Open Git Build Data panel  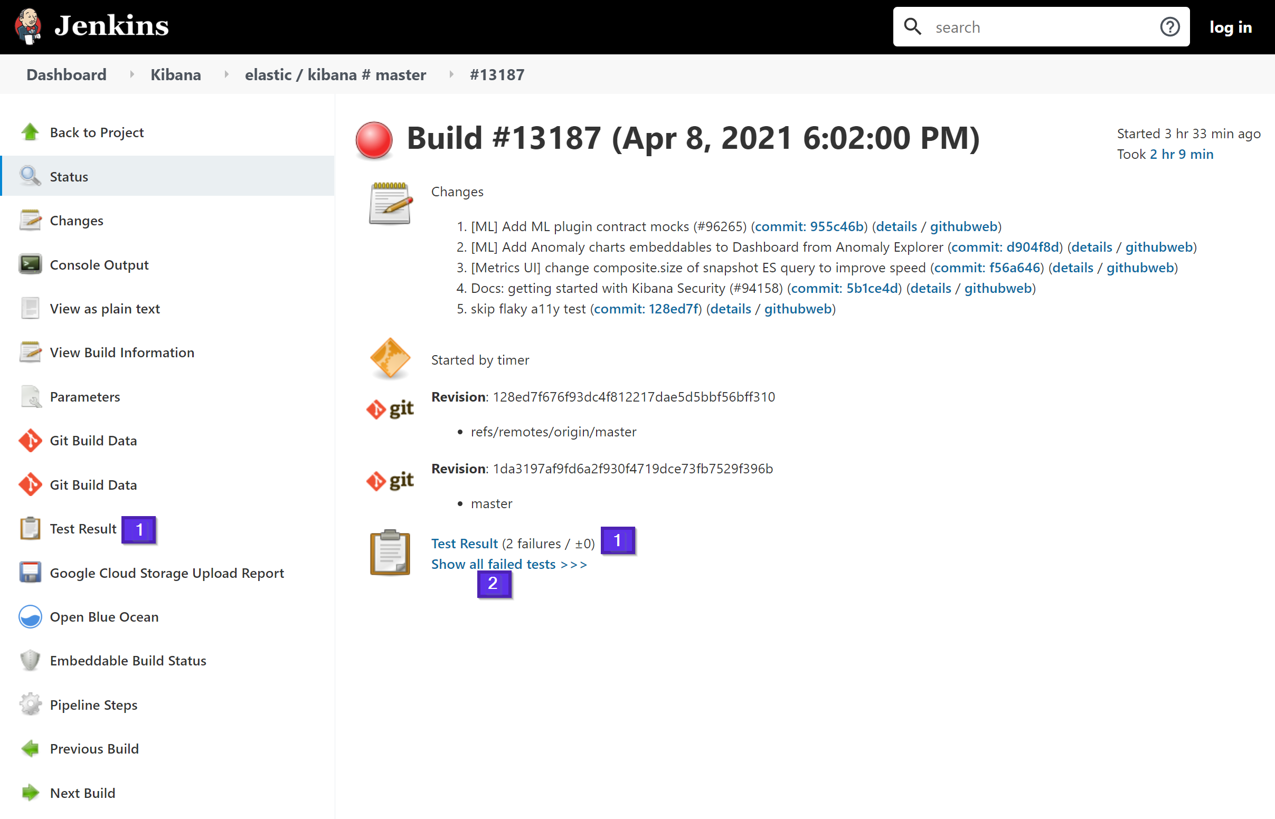coord(94,440)
